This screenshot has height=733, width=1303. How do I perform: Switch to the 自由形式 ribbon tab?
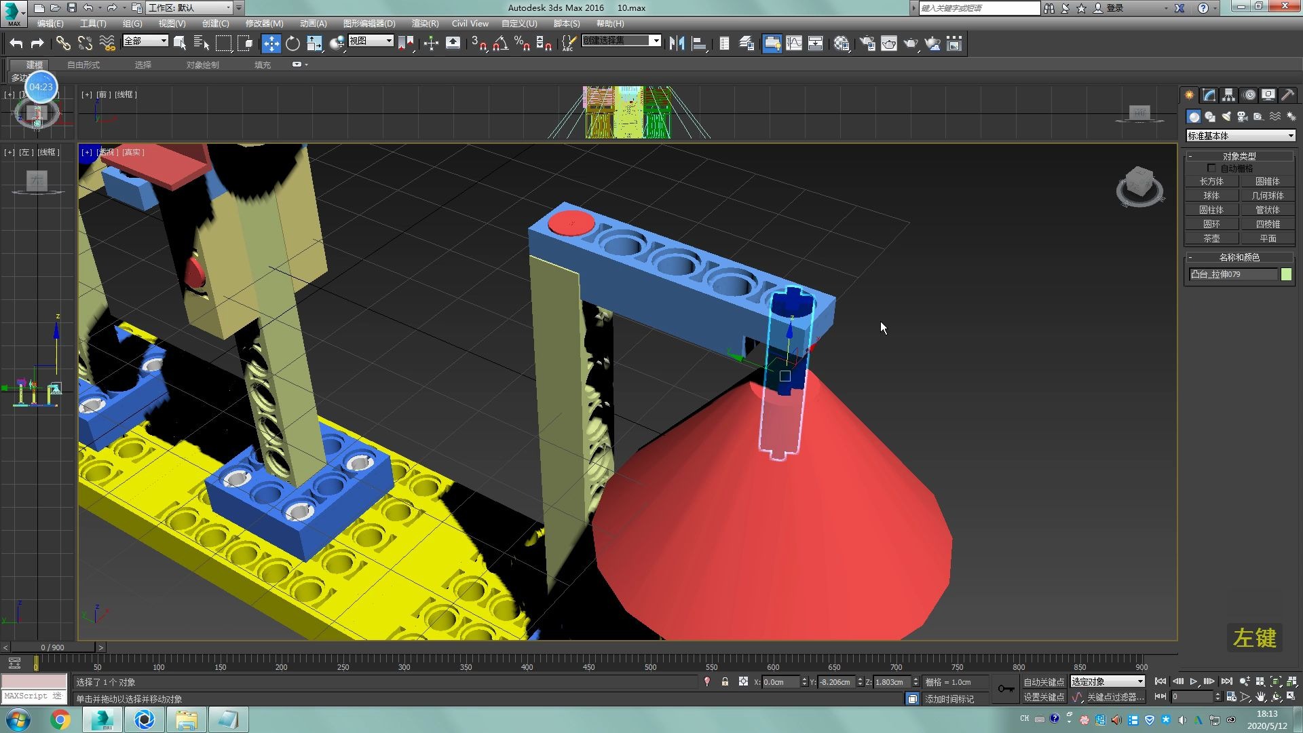[x=83, y=65]
